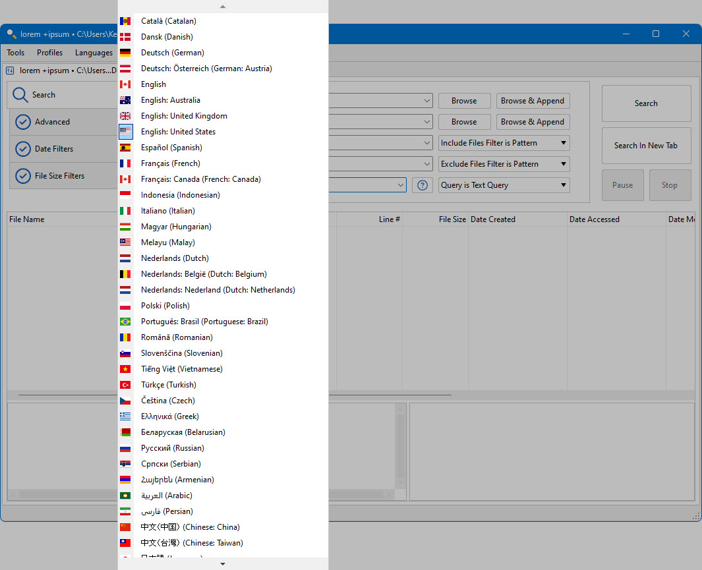Open the Languages menu
The height and width of the screenshot is (570, 702).
click(94, 53)
